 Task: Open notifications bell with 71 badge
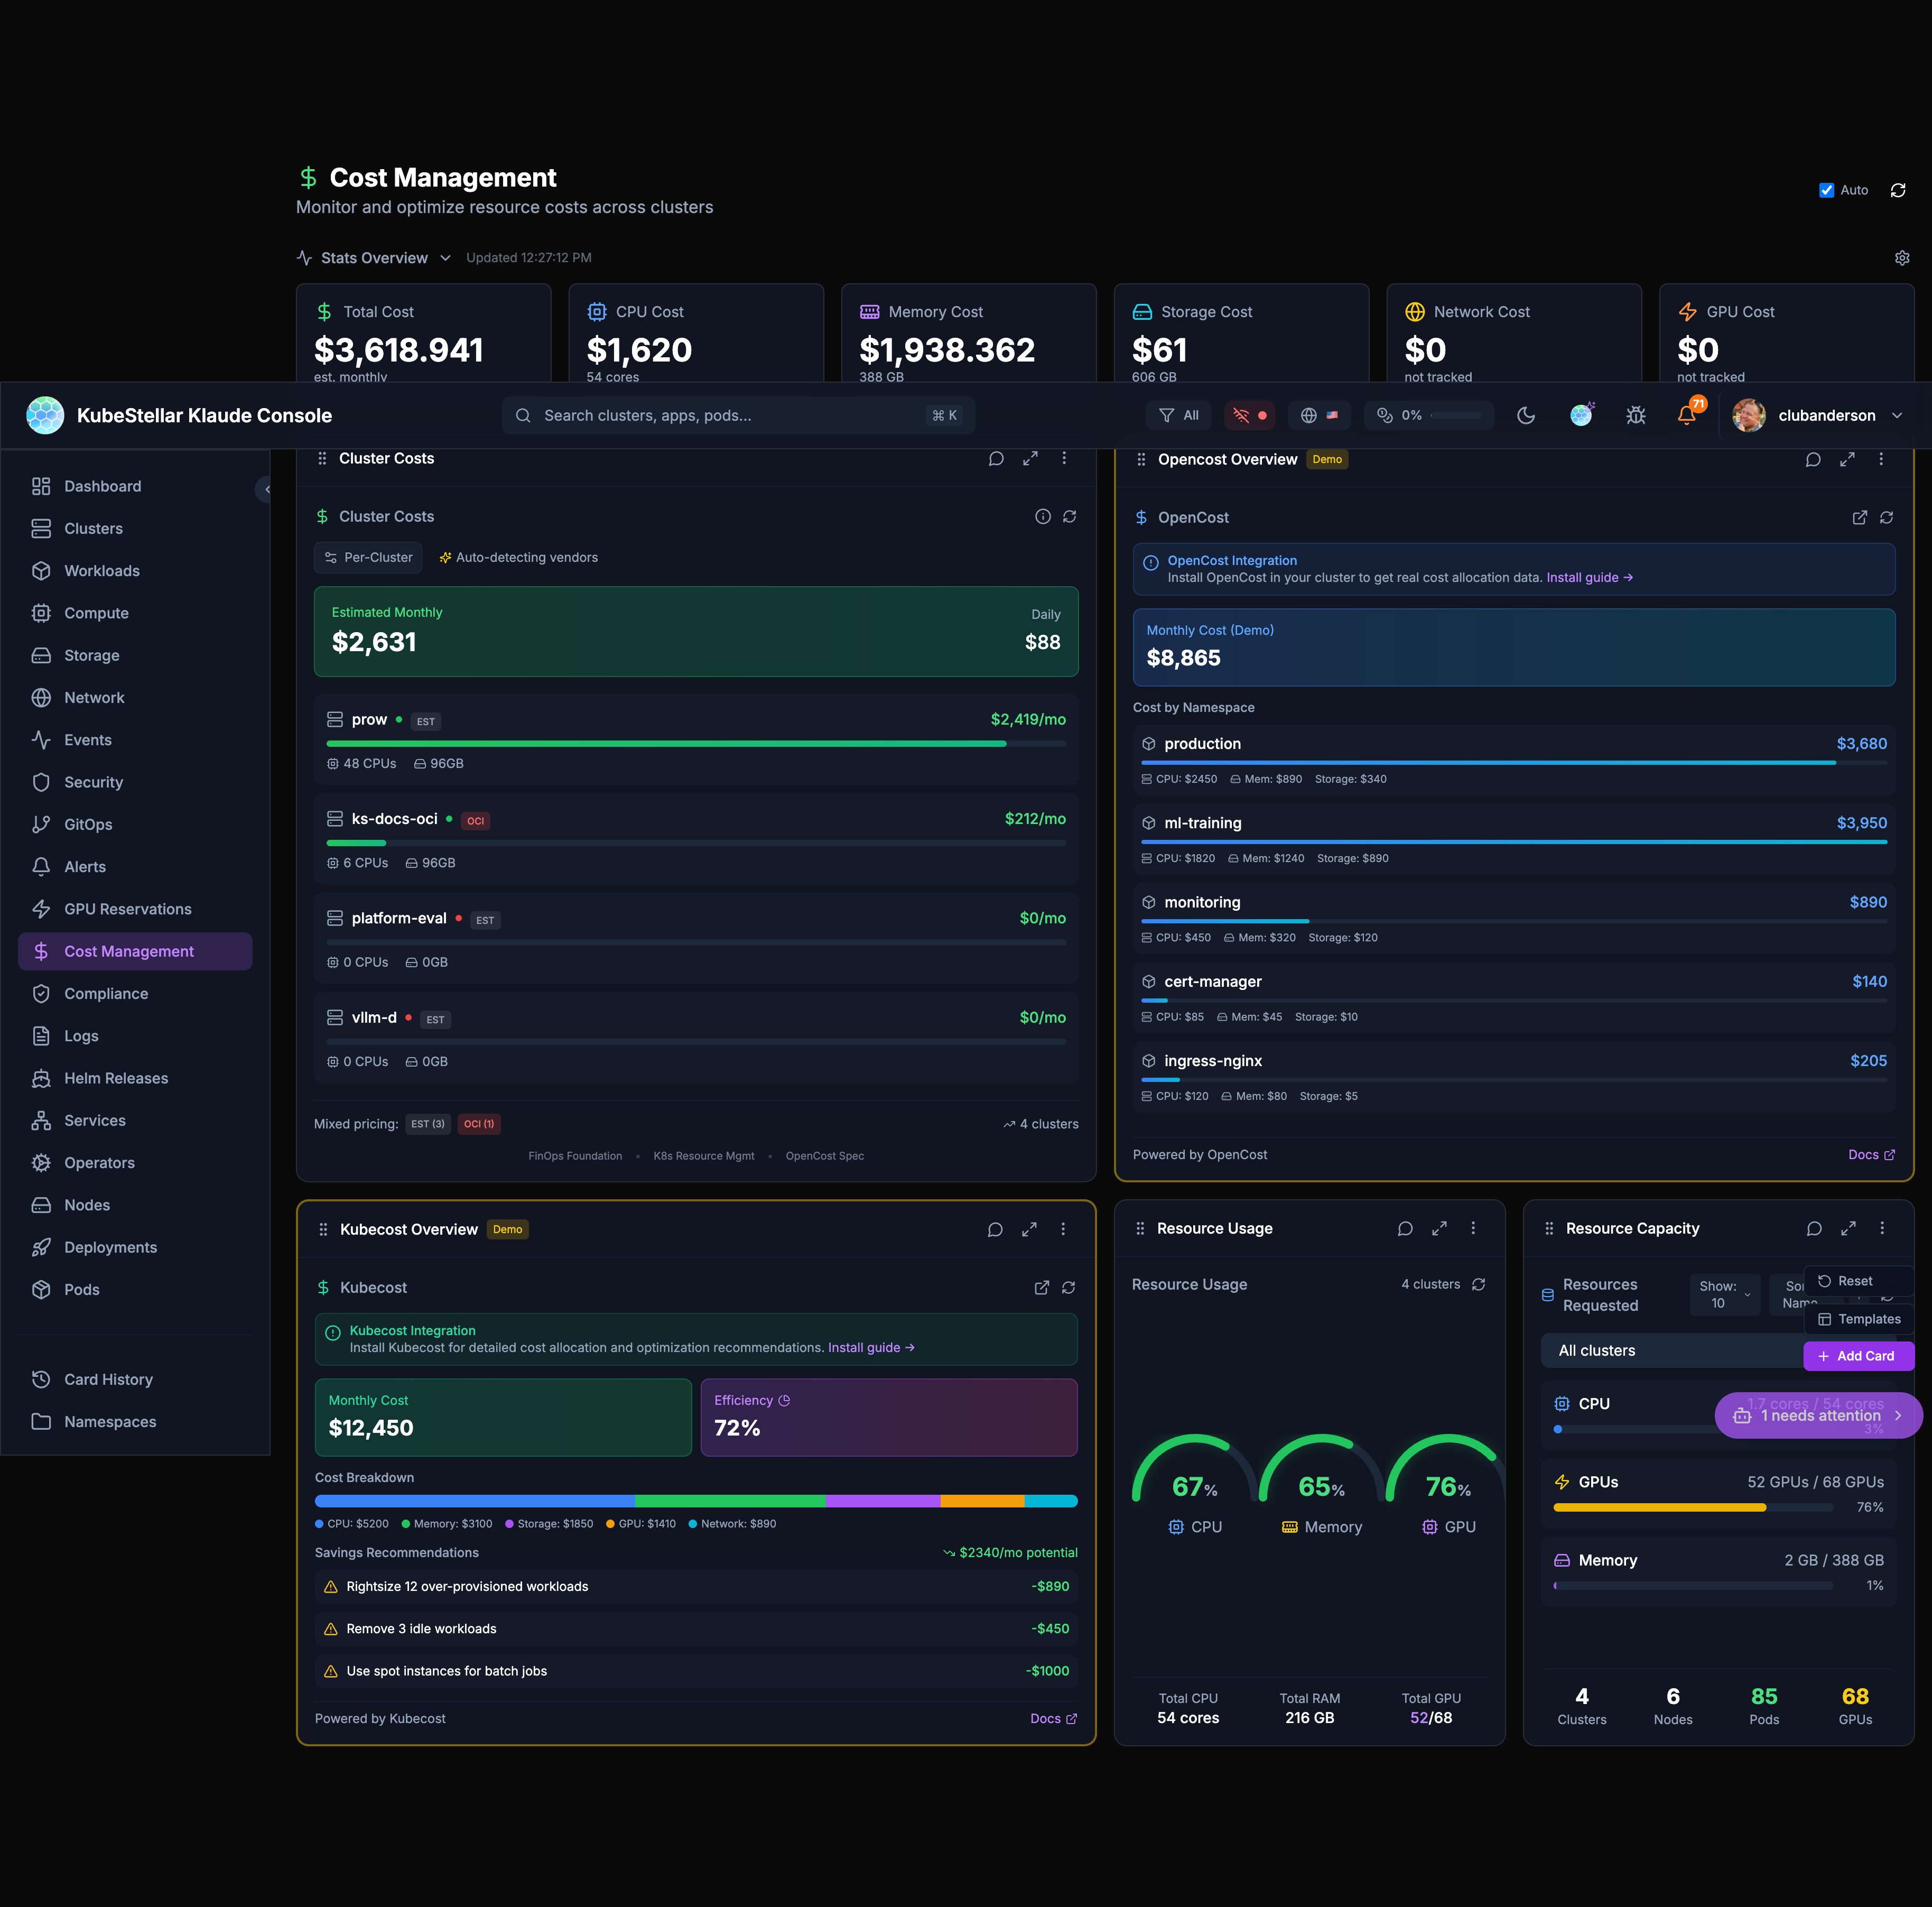coord(1686,415)
